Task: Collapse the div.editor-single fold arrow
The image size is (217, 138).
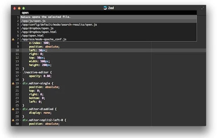Action: point(20,83)
